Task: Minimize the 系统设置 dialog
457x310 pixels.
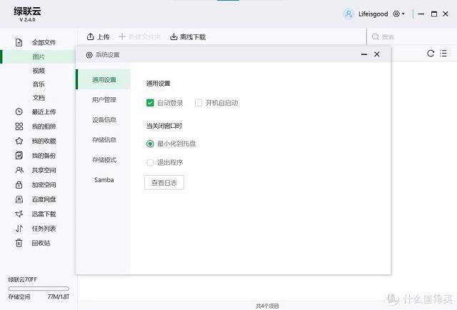Action: (x=363, y=54)
